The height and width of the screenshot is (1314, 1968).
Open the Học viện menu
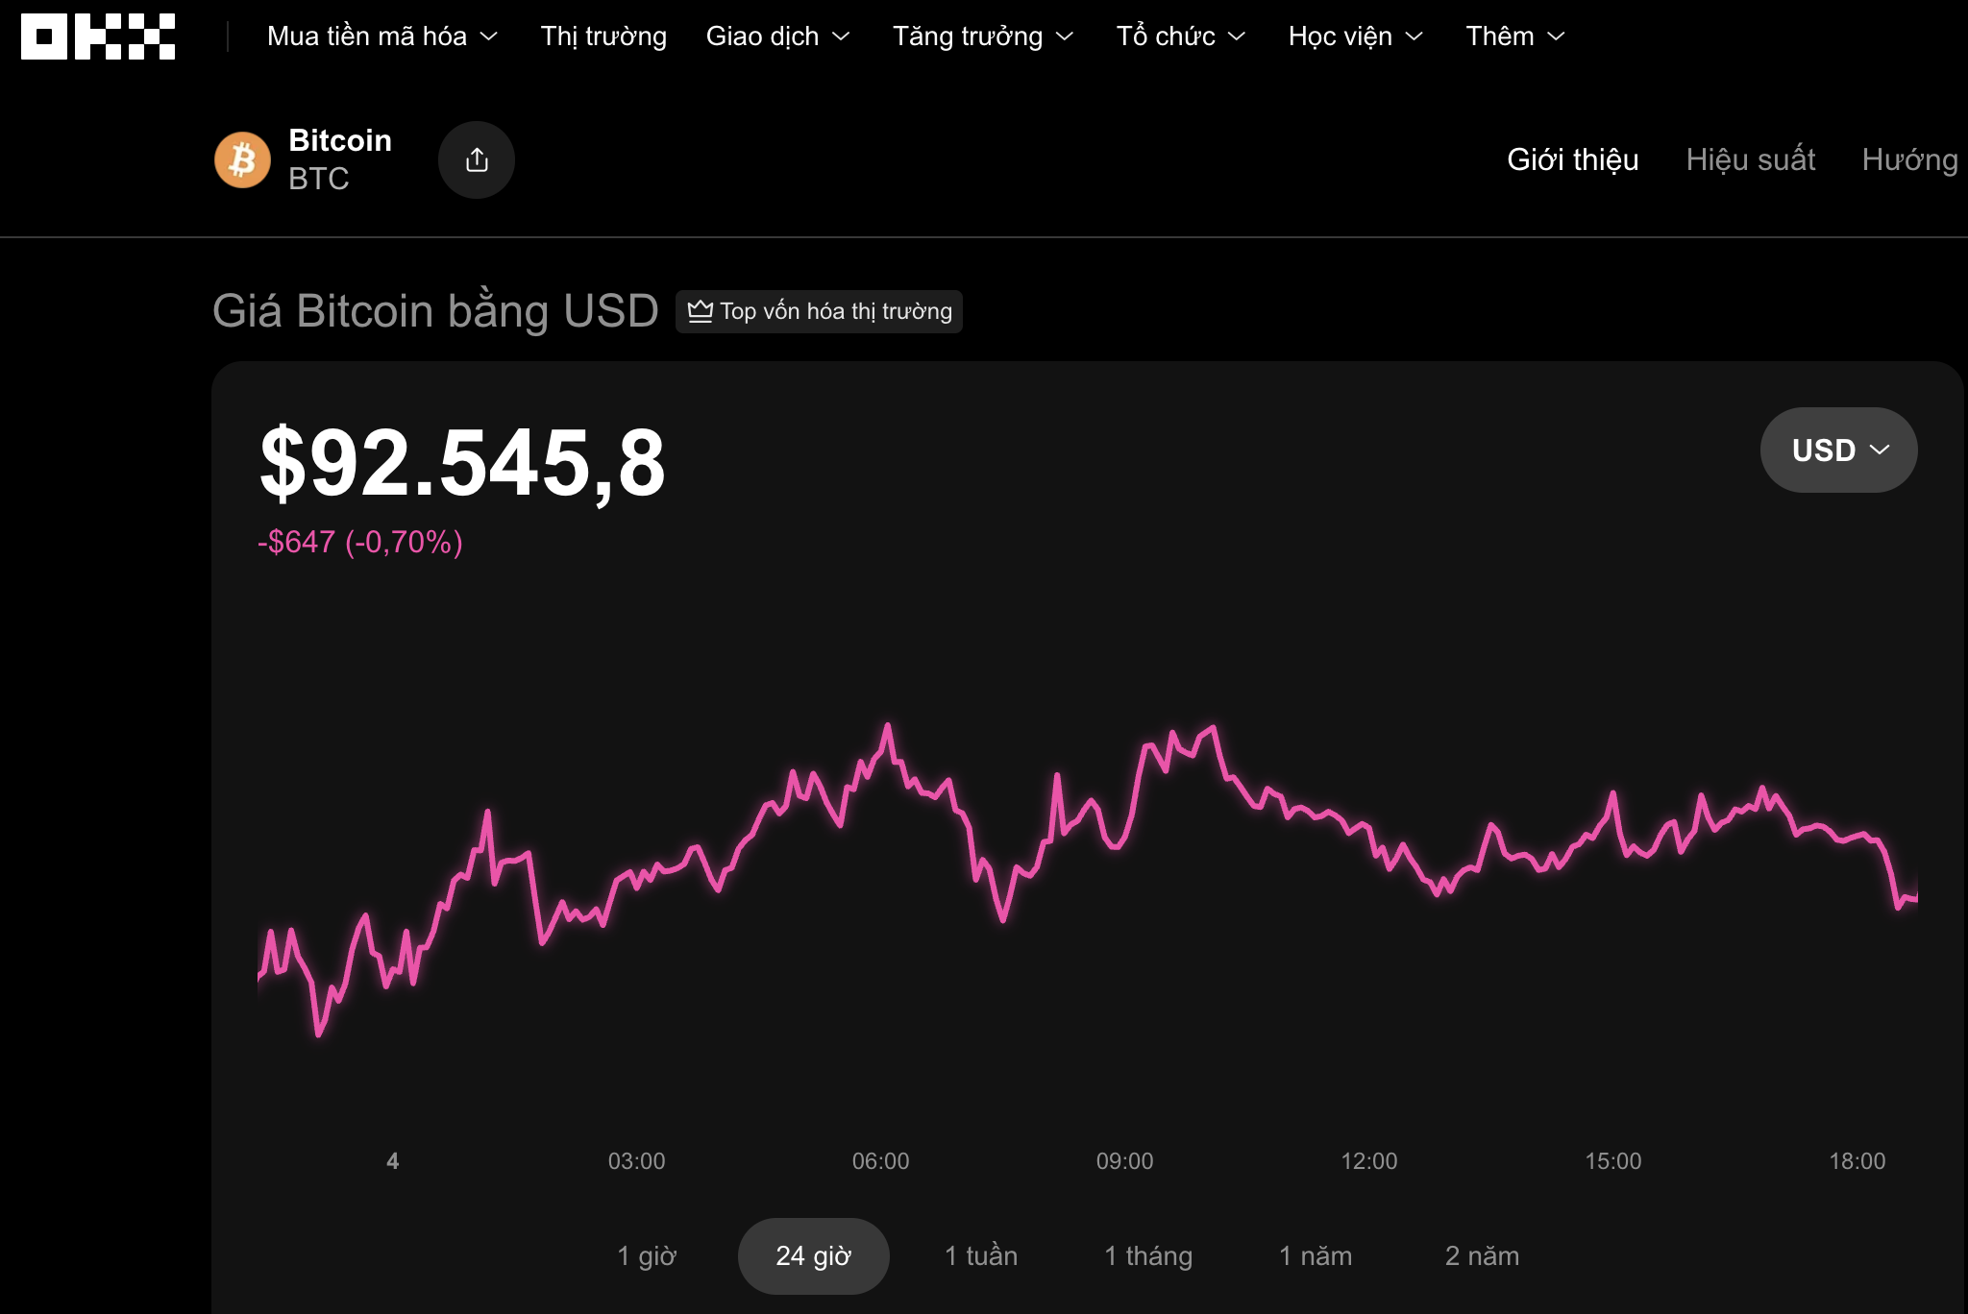[x=1356, y=36]
